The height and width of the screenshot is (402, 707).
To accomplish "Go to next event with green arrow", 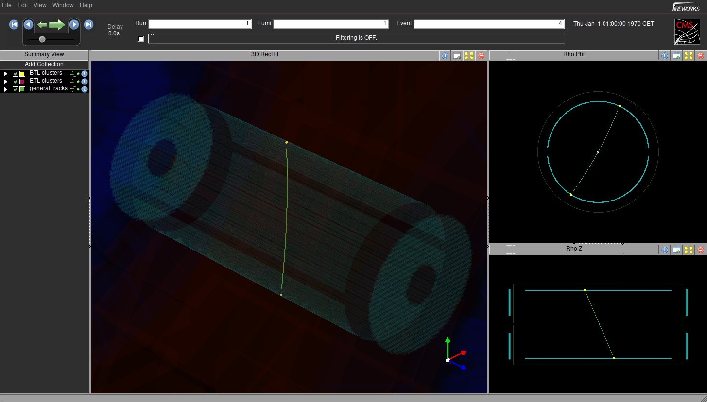I will (x=57, y=24).
